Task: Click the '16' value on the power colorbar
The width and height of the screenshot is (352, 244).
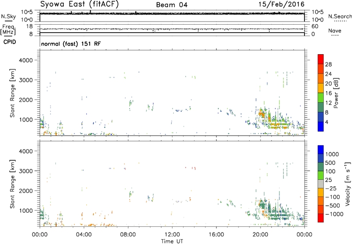Action: point(328,93)
